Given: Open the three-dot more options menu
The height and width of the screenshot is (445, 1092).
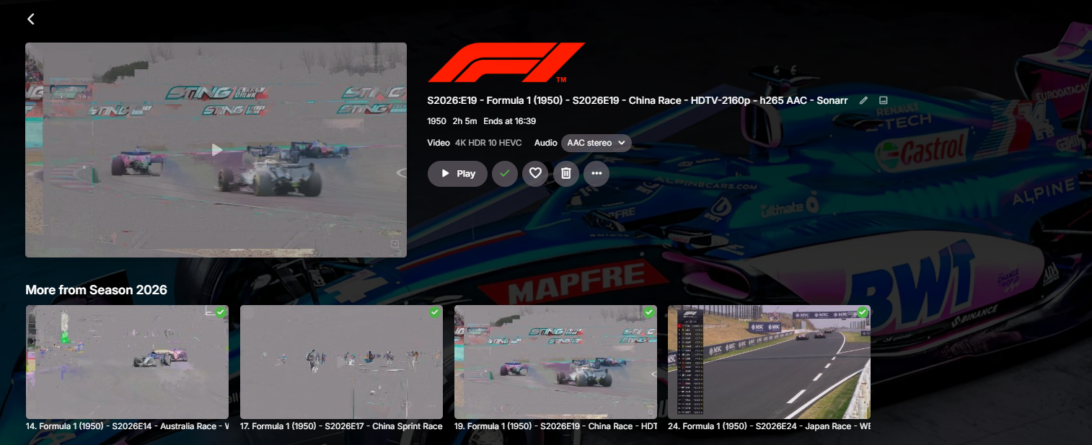Looking at the screenshot, I should [596, 173].
